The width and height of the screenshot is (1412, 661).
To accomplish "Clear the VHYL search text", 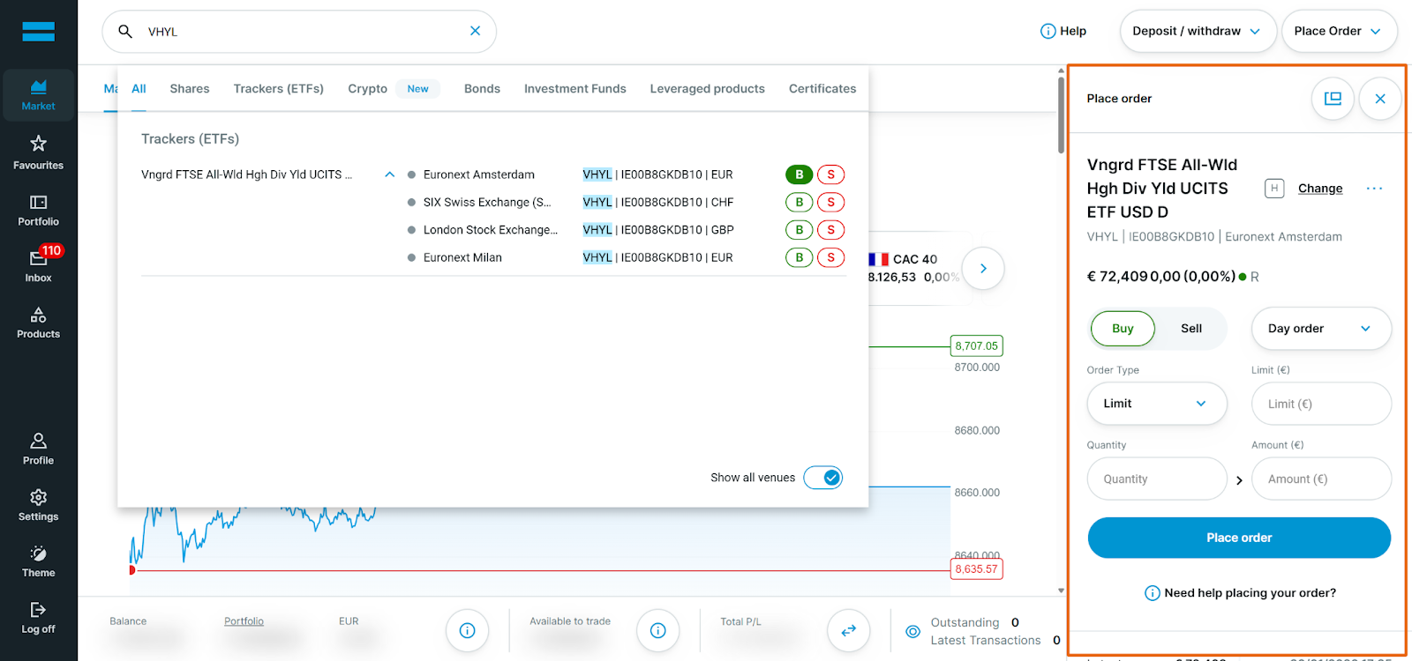I will point(475,31).
